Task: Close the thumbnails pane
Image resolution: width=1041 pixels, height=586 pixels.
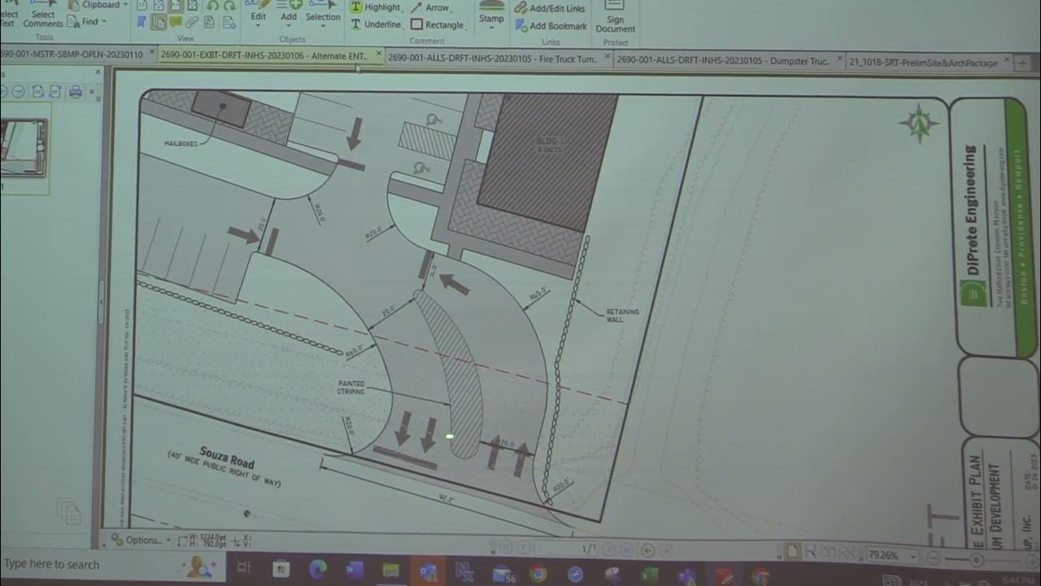Action: pos(98,72)
